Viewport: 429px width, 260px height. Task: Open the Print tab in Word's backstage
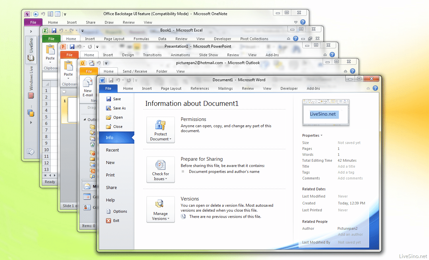[x=110, y=175]
